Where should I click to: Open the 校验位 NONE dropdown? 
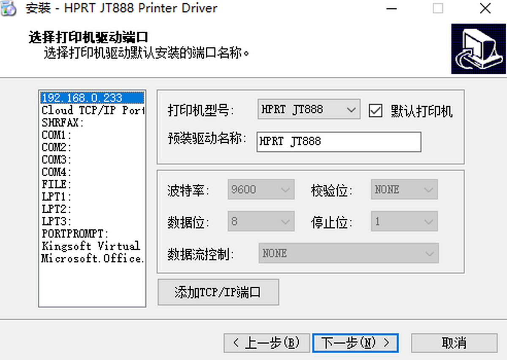(404, 190)
